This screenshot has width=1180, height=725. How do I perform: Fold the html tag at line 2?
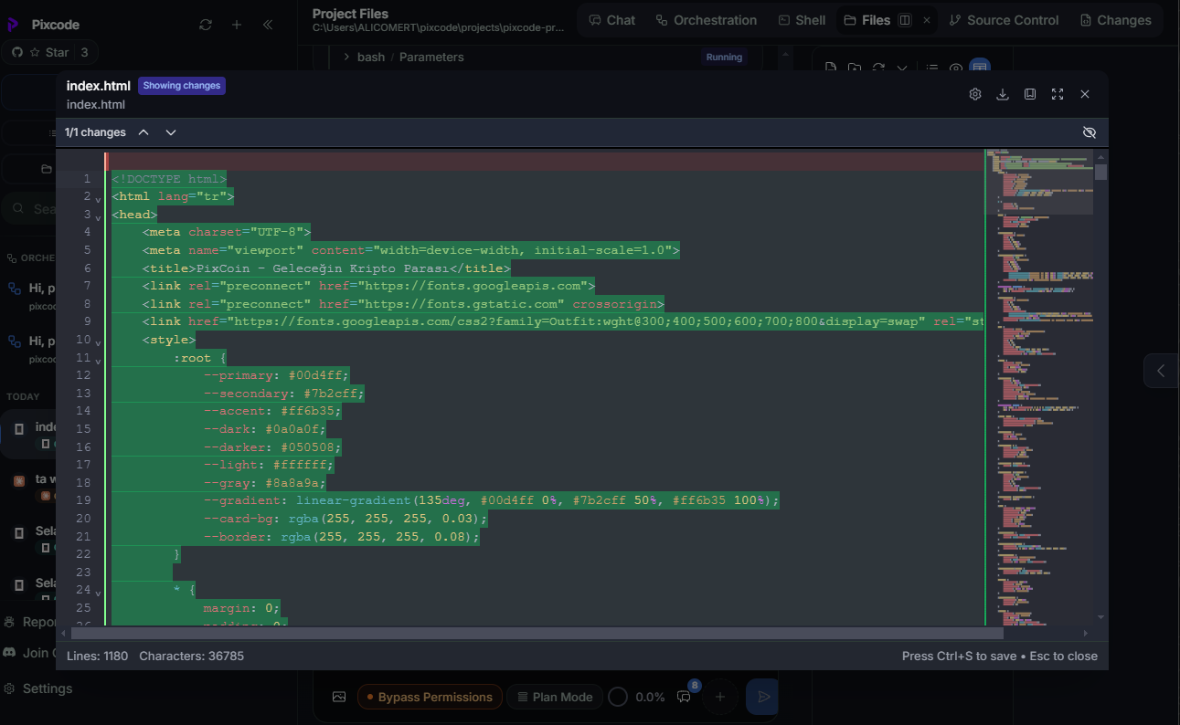(98, 198)
